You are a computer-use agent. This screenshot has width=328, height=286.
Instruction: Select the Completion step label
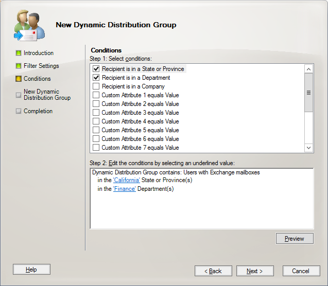click(38, 111)
